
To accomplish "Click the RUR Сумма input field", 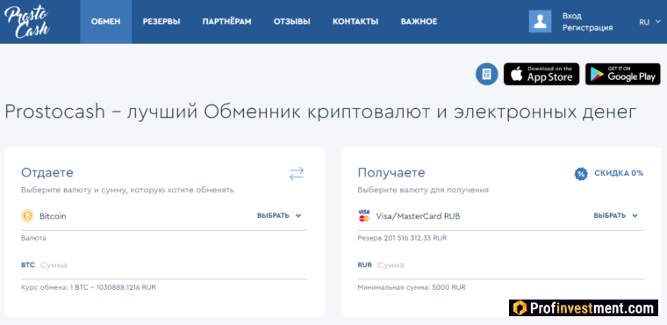I will click(x=500, y=265).
